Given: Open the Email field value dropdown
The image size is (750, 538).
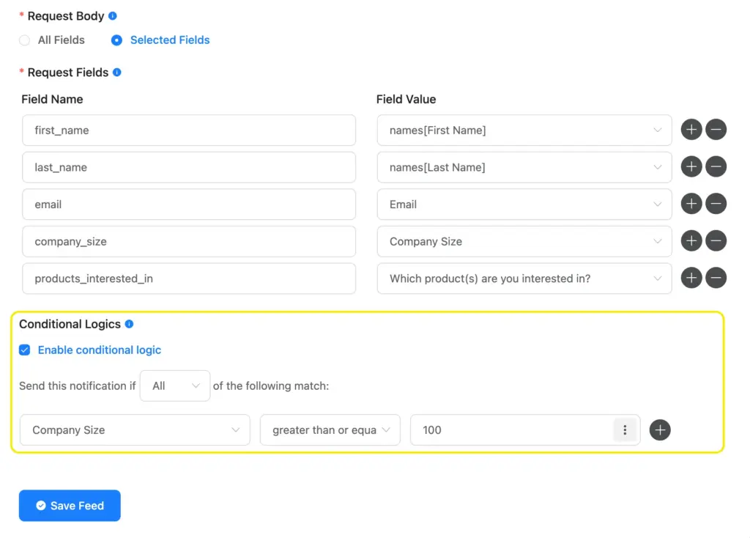Looking at the screenshot, I should (524, 204).
